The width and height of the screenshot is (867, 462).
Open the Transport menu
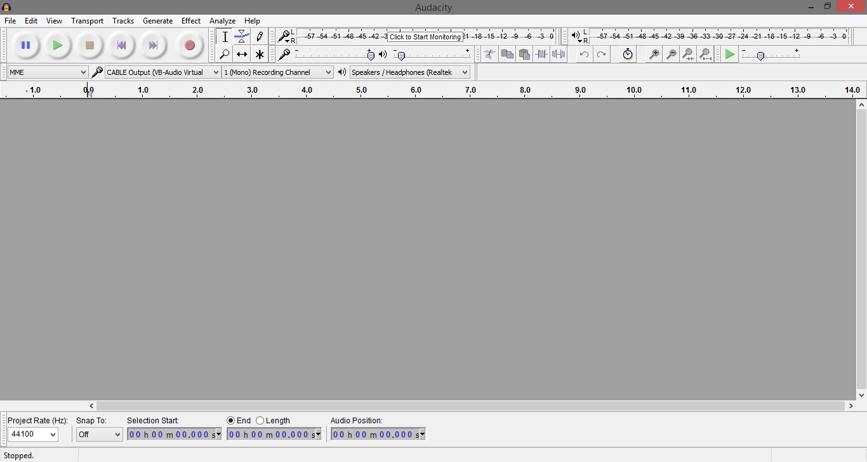tap(87, 21)
